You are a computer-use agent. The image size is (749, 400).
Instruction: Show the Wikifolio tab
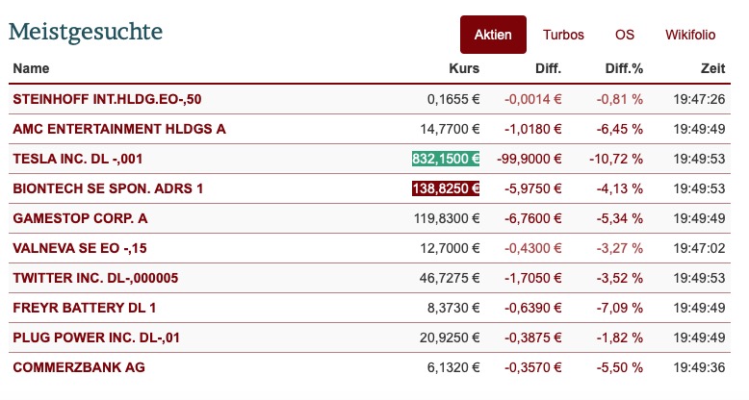(x=690, y=35)
